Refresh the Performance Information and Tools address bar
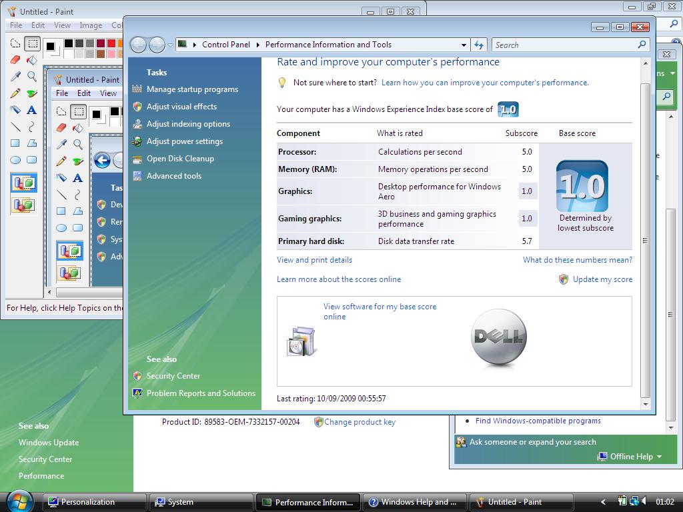This screenshot has height=512, width=683. pos(479,45)
